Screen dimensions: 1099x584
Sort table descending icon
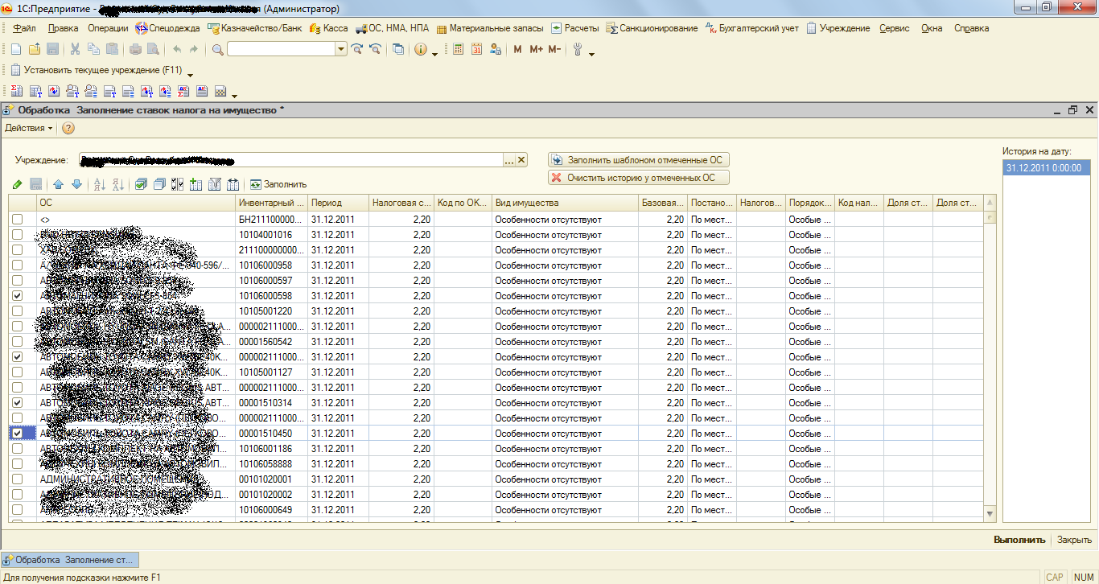[117, 184]
